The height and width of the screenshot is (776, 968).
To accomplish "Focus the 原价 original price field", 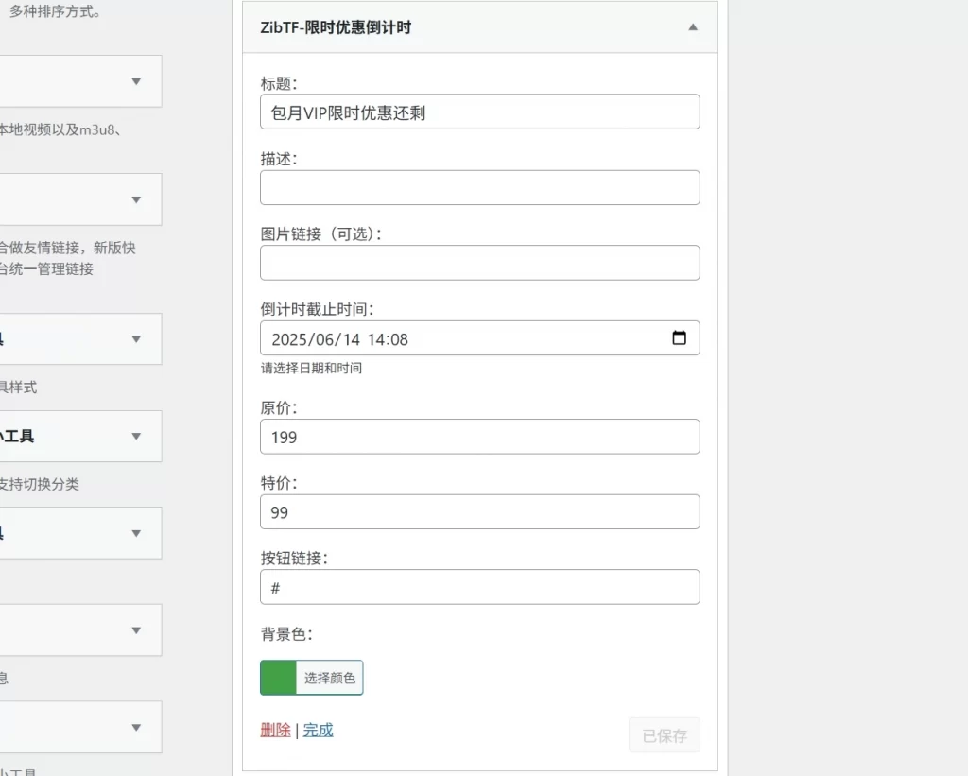I will point(479,436).
